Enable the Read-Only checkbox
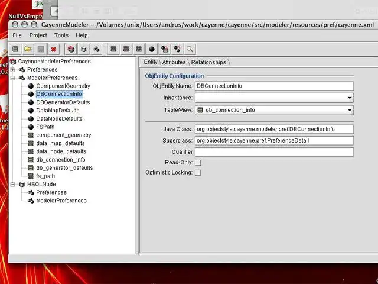378x284 pixels. (198, 163)
